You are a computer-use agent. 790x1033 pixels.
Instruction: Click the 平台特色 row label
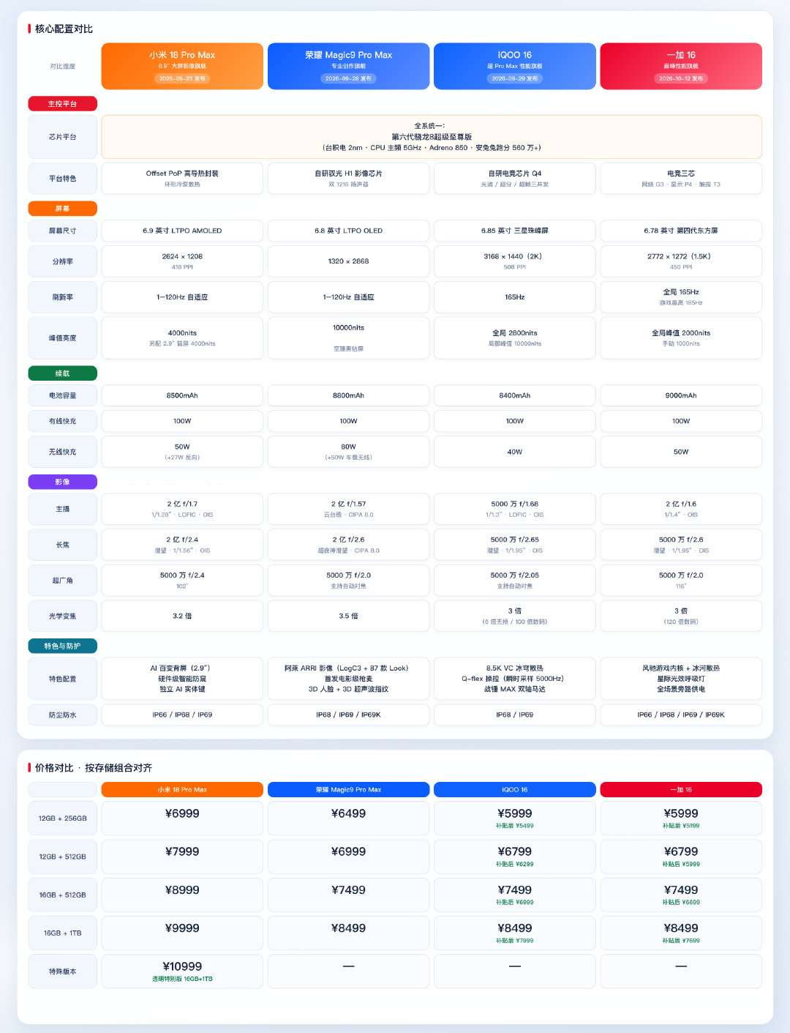62,179
